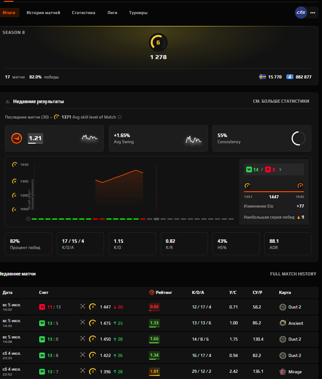Click the green W badge beside 14

249,169
